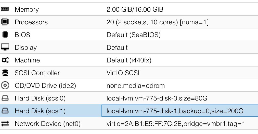Select the Display row label
Image resolution: width=258 pixels, height=134 pixels.
[26, 47]
